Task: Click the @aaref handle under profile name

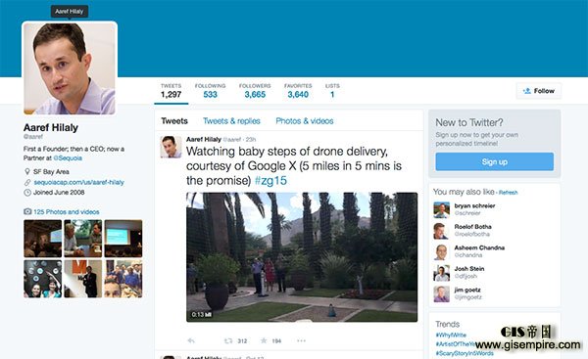Action: click(33, 137)
